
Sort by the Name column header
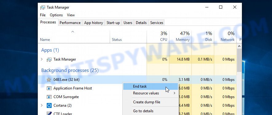74,37
